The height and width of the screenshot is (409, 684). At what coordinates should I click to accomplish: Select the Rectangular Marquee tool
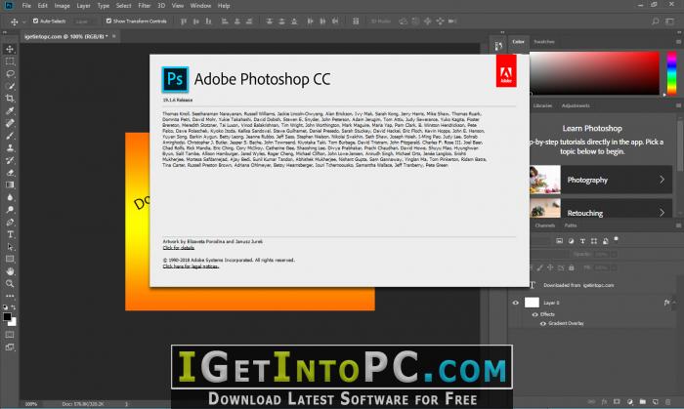(x=10, y=61)
